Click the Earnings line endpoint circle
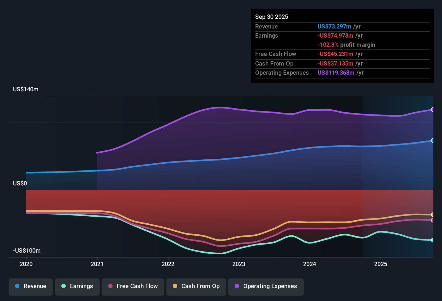This screenshot has width=442, height=301. click(x=433, y=240)
